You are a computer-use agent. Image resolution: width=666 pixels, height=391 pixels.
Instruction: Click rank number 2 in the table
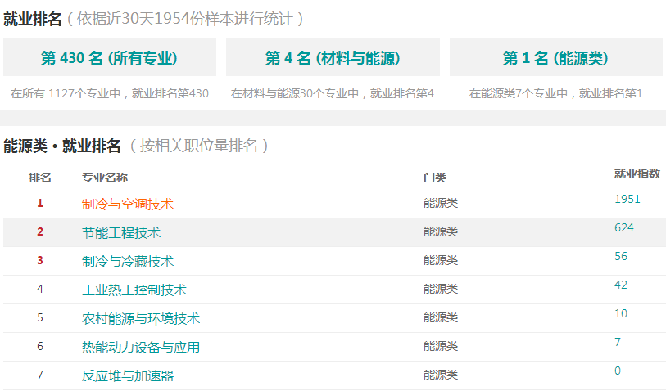pos(40,231)
